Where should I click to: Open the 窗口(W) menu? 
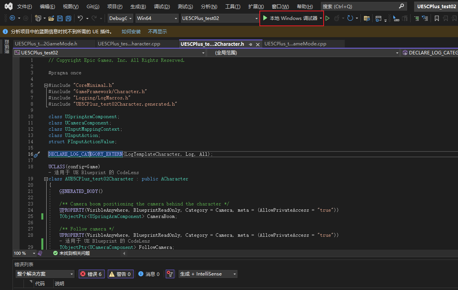280,6
